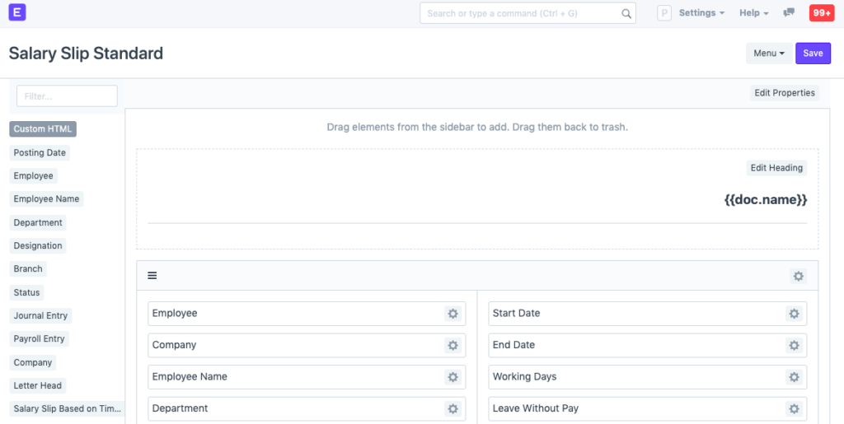This screenshot has width=844, height=424.
Task: Click the section drag handle hamburger icon
Action: click(x=152, y=276)
